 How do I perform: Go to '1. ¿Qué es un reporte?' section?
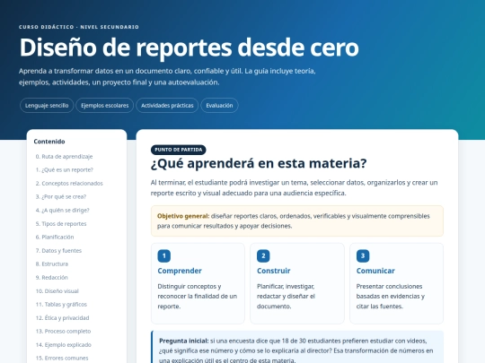[x=65, y=169]
